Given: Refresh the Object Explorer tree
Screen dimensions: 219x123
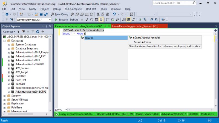Looking at the screenshot, I should (x=38, y=32).
